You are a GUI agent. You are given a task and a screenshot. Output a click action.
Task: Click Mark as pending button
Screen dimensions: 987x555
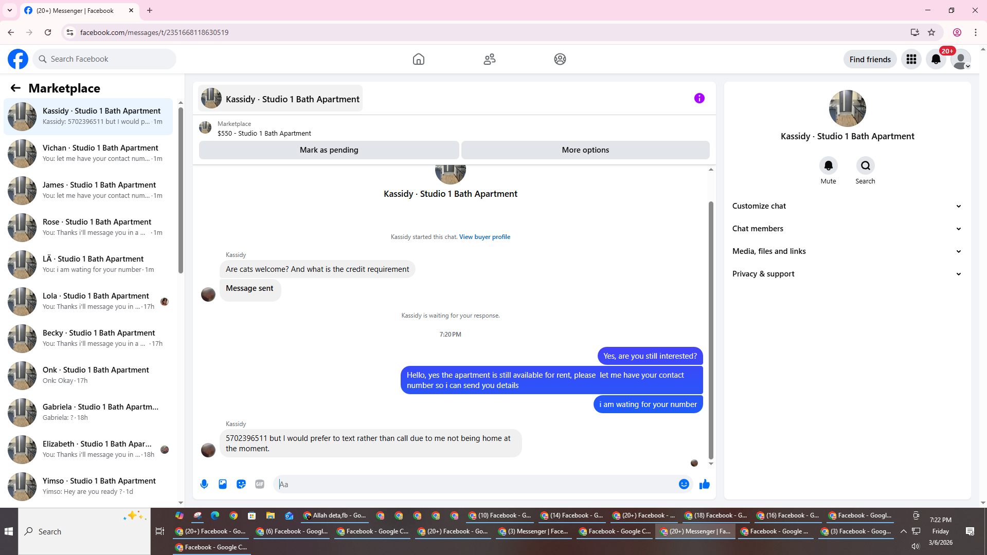pos(329,150)
